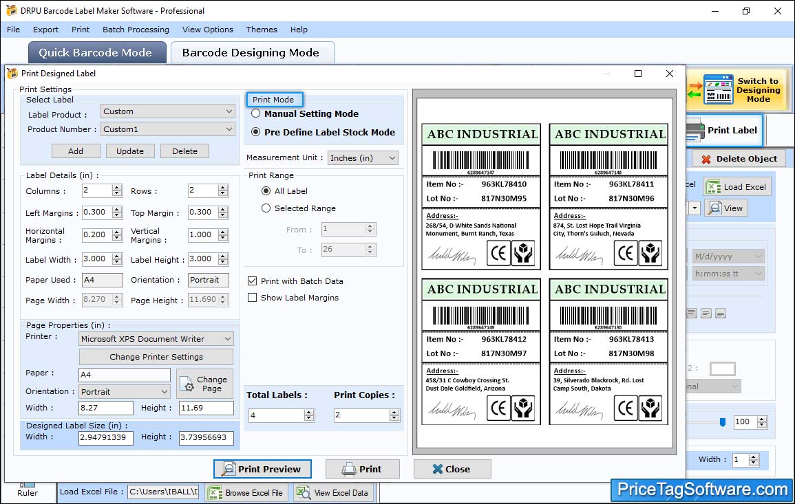
Task: Increase Rows spinner value
Action: [223, 188]
